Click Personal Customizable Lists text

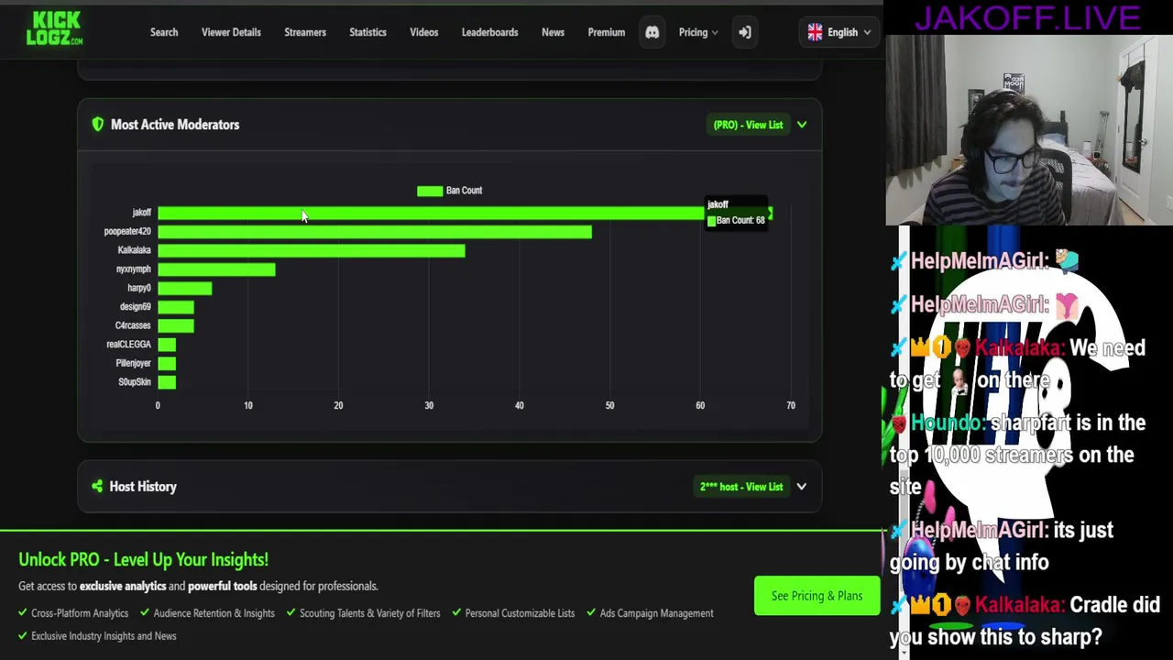coord(520,613)
